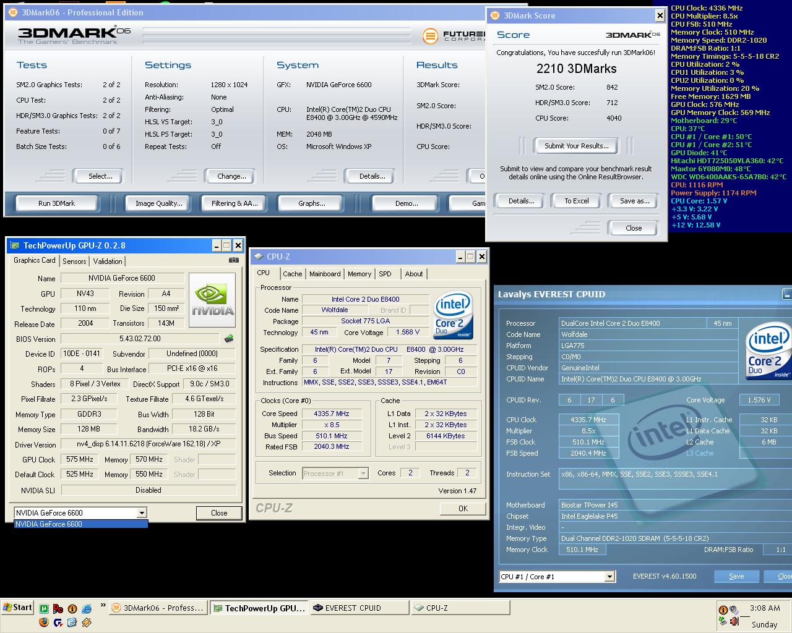Click Graphs... button in 3DMark06
Viewport: 792px width, 633px height.
pyautogui.click(x=312, y=203)
